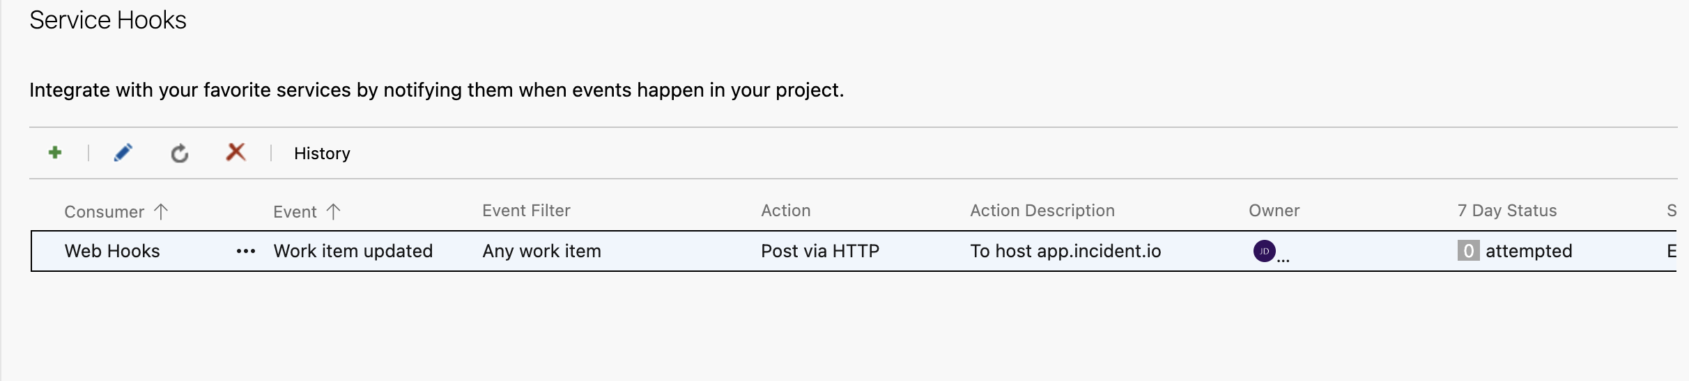Select the Web Hooks consumer cell
This screenshot has height=381, width=1689.
[x=112, y=251]
